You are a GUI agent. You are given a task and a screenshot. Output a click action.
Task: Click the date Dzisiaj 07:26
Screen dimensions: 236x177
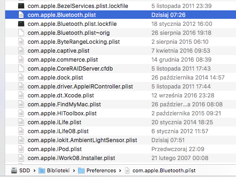coord(168,15)
